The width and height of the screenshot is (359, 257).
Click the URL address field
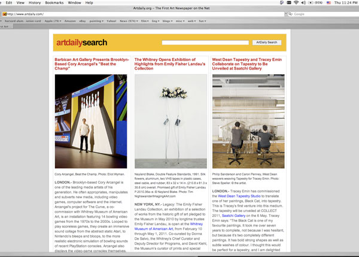coord(143,14)
